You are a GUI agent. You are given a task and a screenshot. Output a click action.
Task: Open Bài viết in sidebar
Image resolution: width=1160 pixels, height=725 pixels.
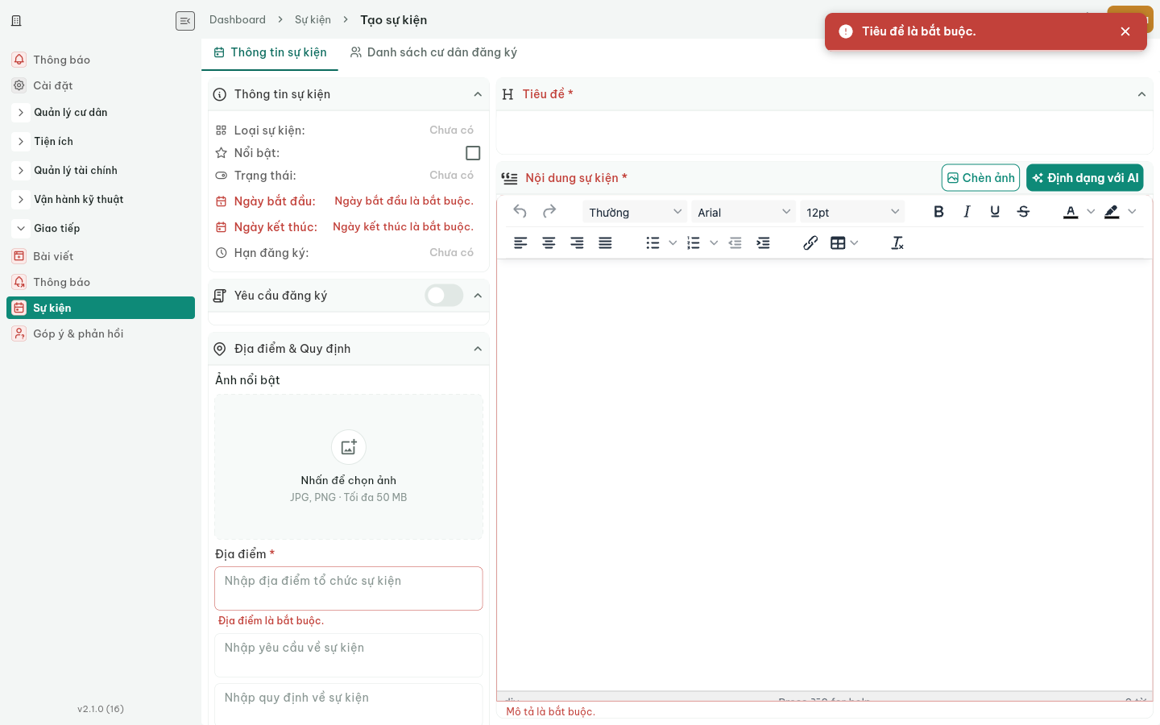point(101,256)
